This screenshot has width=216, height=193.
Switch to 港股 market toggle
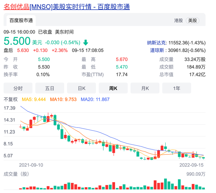point(178,21)
